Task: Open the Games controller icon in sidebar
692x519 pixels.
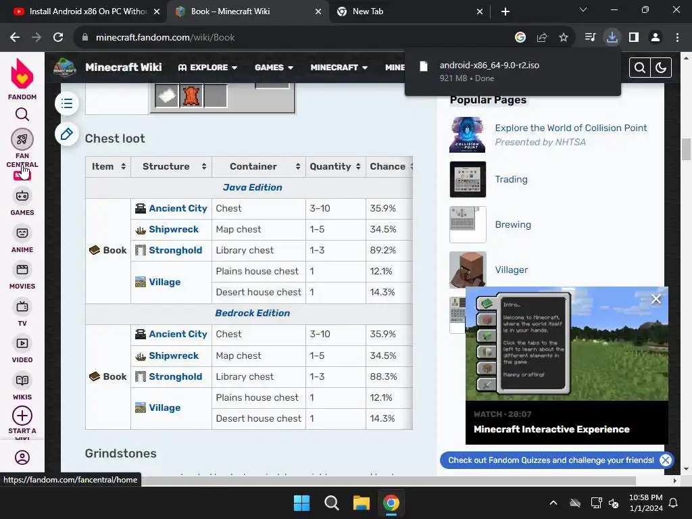Action: [x=22, y=196]
